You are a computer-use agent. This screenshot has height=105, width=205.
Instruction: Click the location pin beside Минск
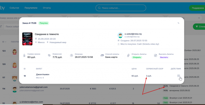pos(36,42)
